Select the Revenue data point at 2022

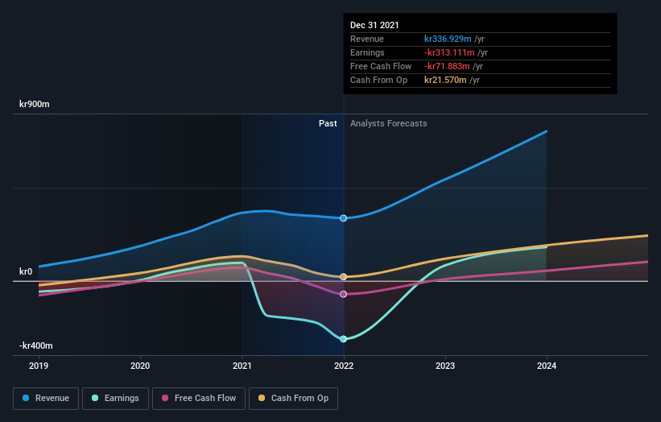point(344,218)
